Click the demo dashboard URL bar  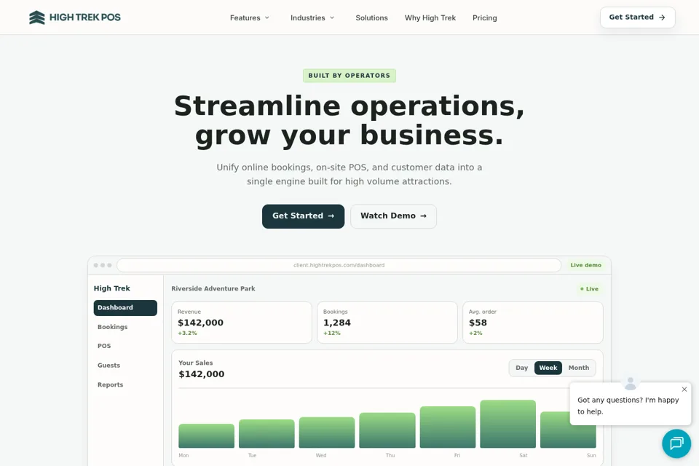pos(339,265)
